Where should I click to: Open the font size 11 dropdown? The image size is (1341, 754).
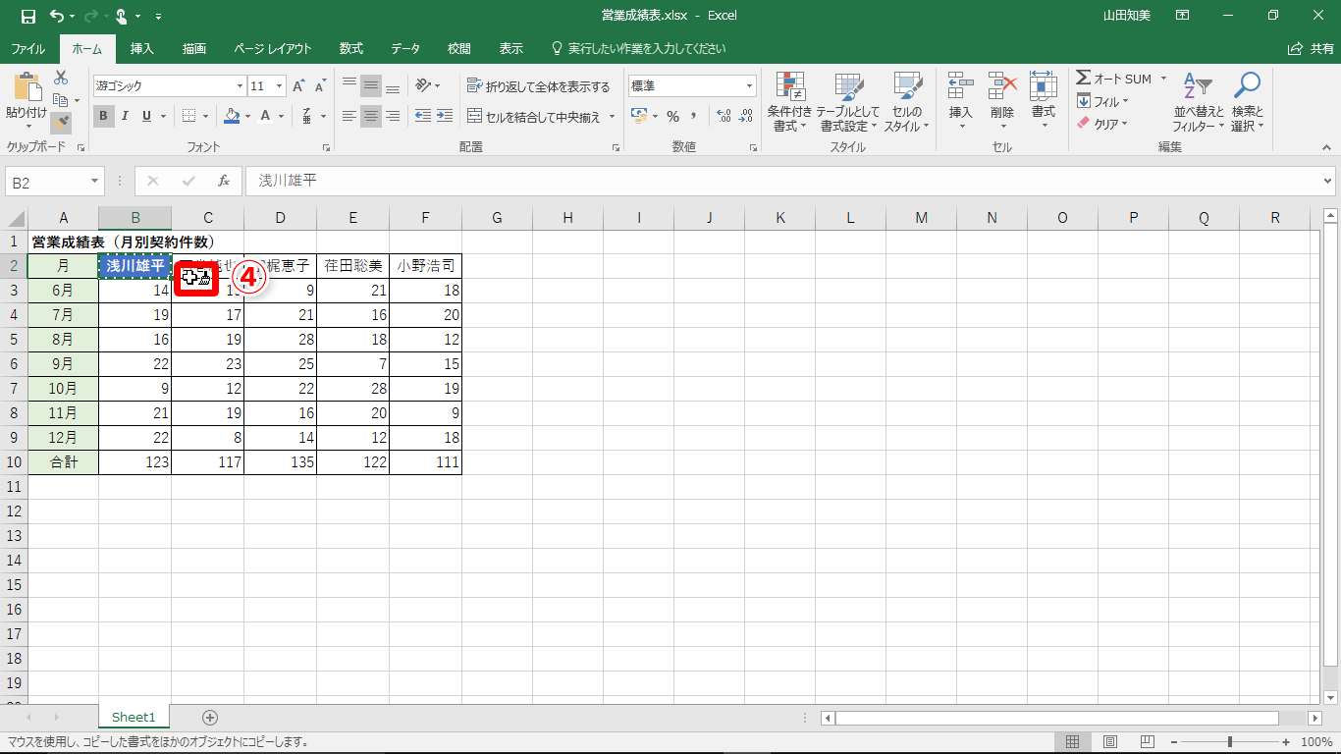280,86
